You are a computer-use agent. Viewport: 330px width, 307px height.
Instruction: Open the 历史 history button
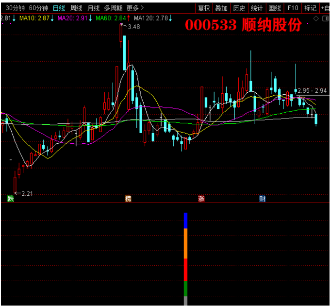tap(239, 8)
